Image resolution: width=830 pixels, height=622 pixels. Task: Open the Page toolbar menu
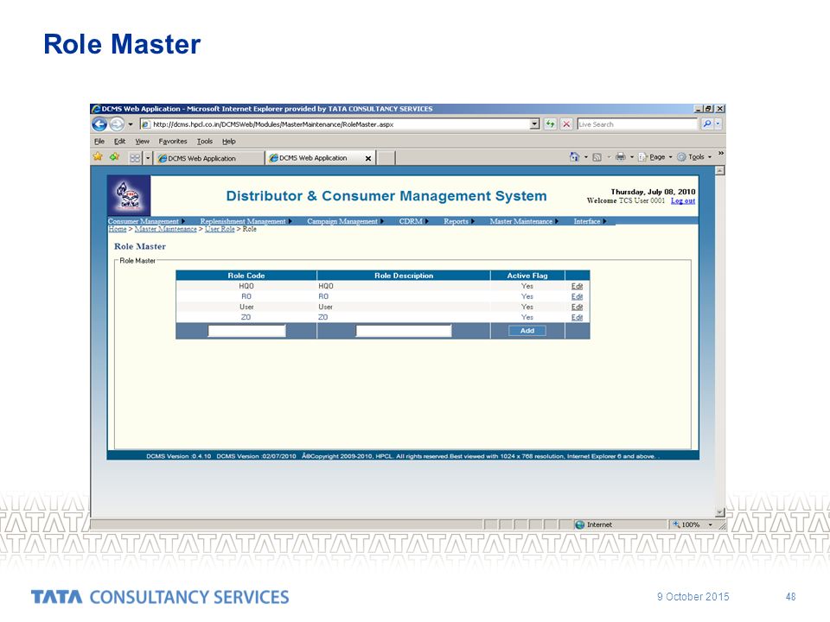click(655, 157)
